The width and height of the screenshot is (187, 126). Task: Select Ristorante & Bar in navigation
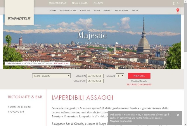[x=68, y=11]
